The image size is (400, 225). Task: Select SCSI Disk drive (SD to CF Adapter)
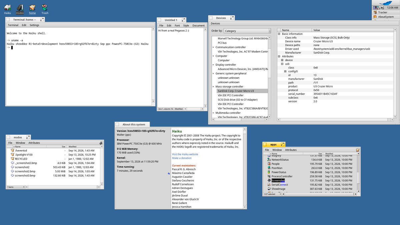[238, 100]
